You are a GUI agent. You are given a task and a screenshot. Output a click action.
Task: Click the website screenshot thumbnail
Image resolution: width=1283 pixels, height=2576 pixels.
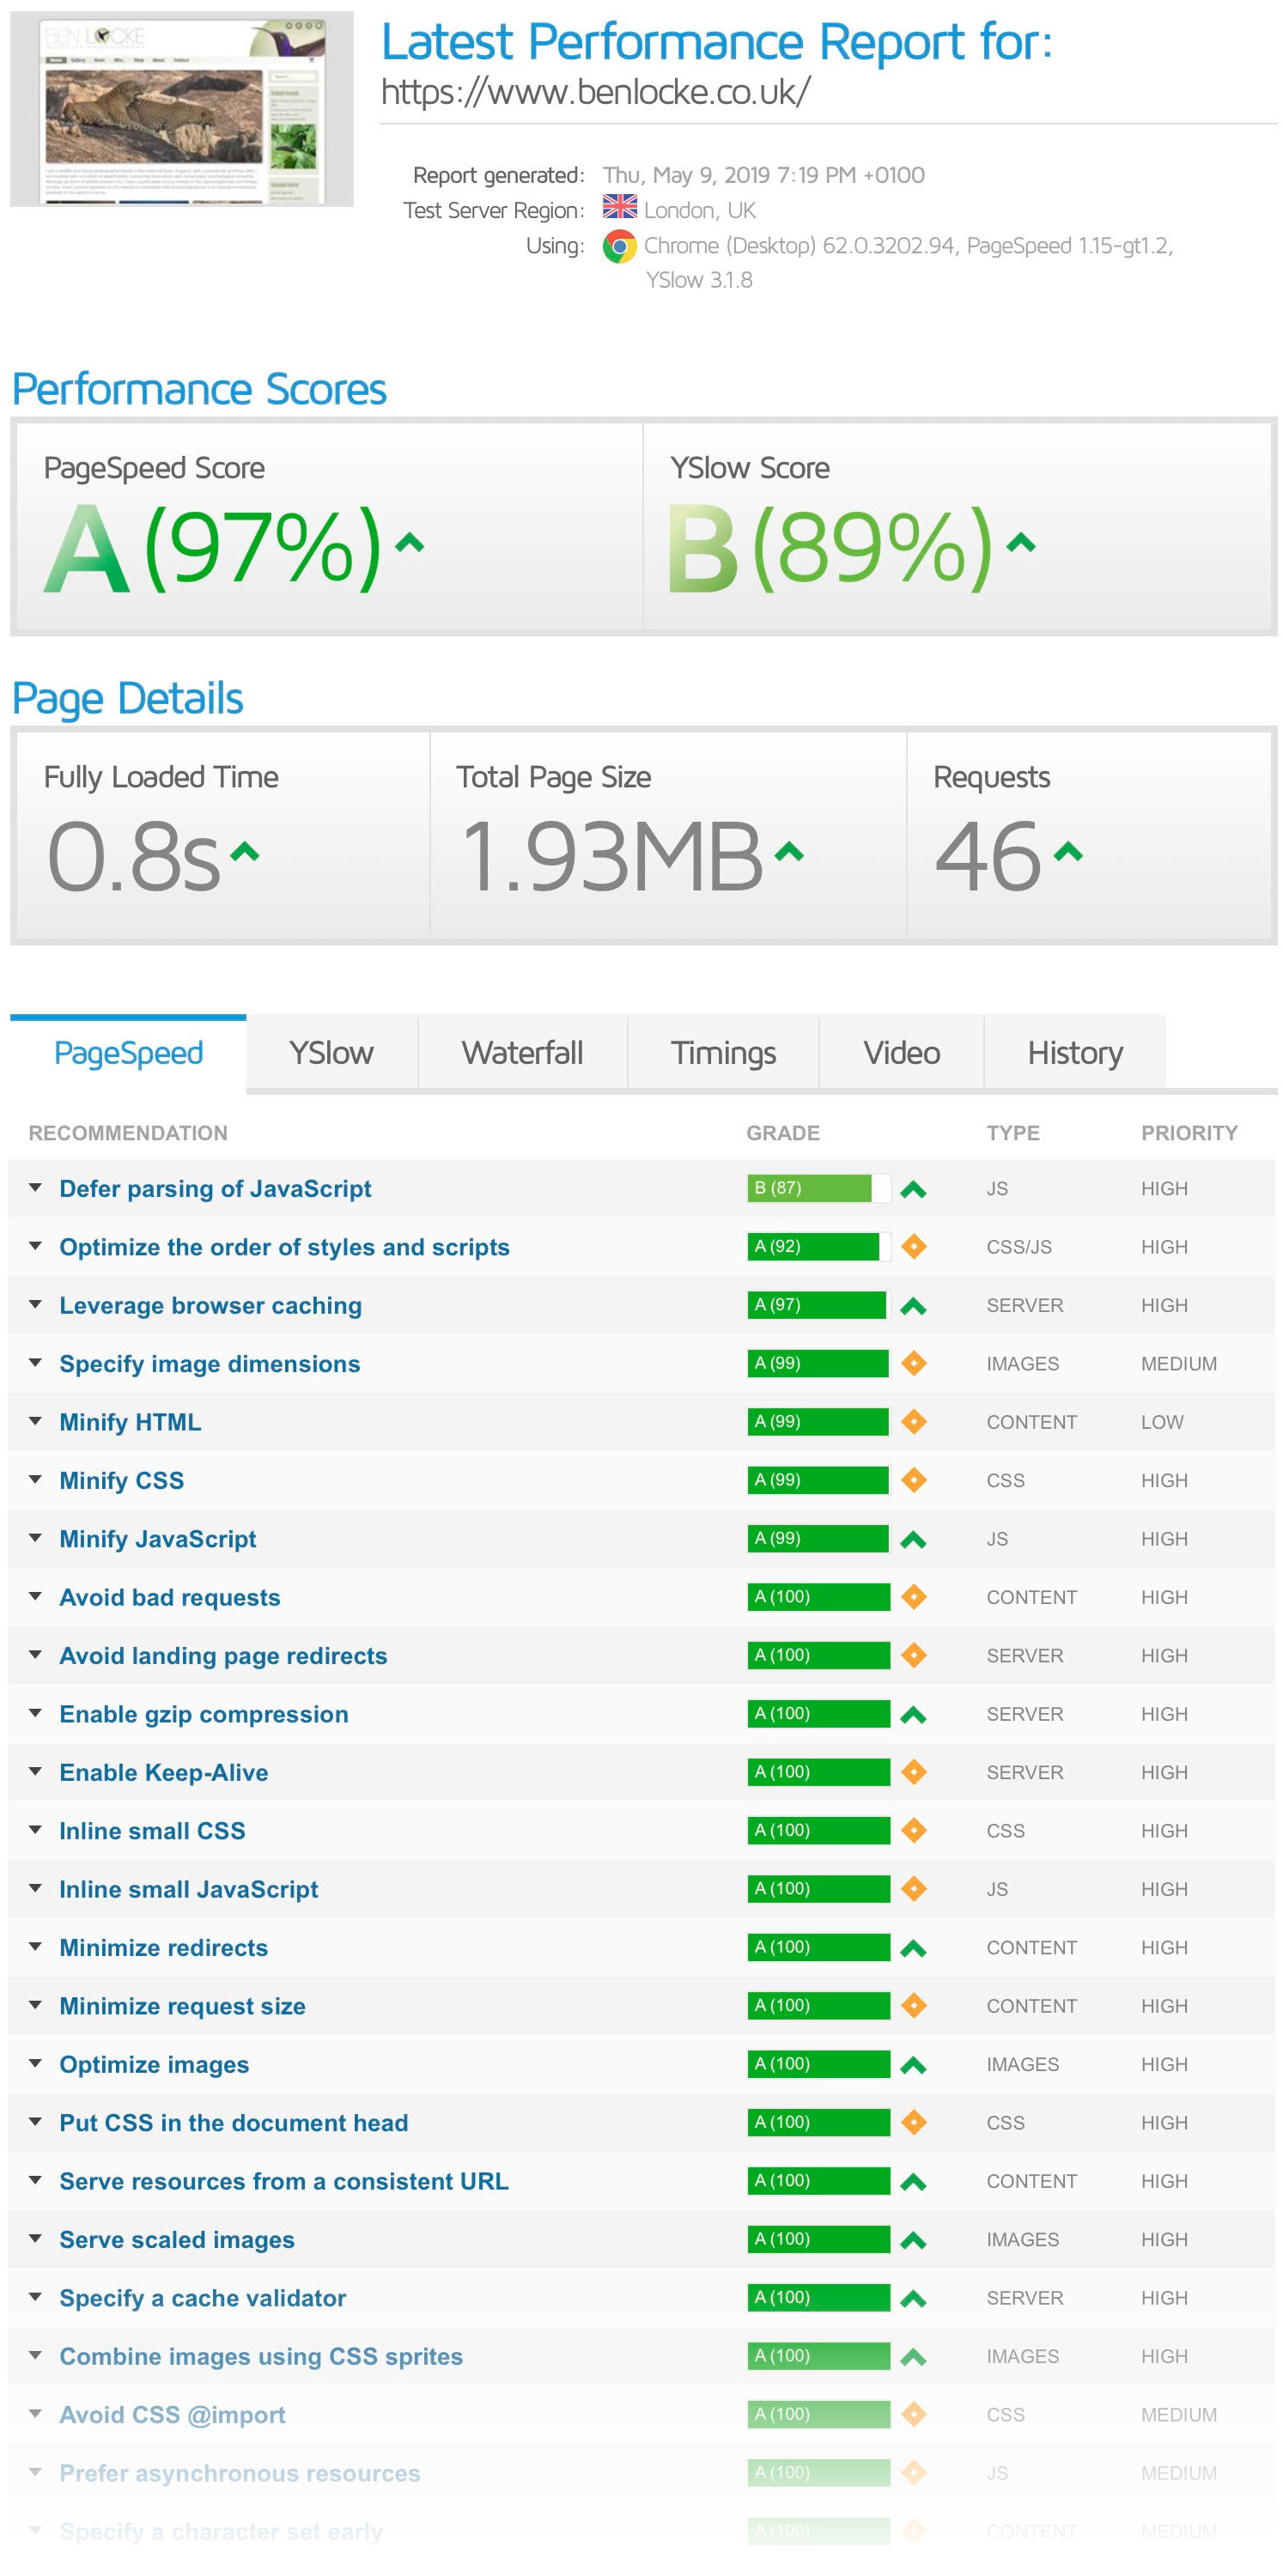(182, 109)
